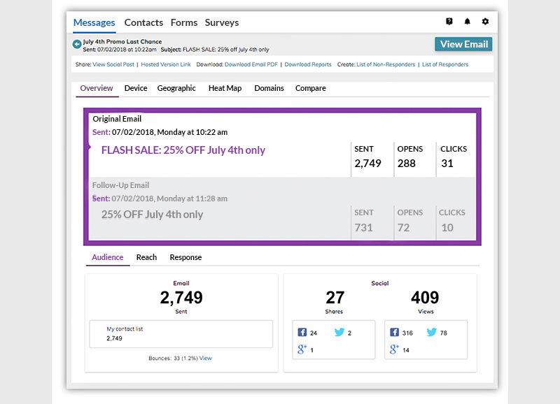Click Twitter icon in the Shares box
Viewport: 560px width, 404px height.
click(x=339, y=333)
